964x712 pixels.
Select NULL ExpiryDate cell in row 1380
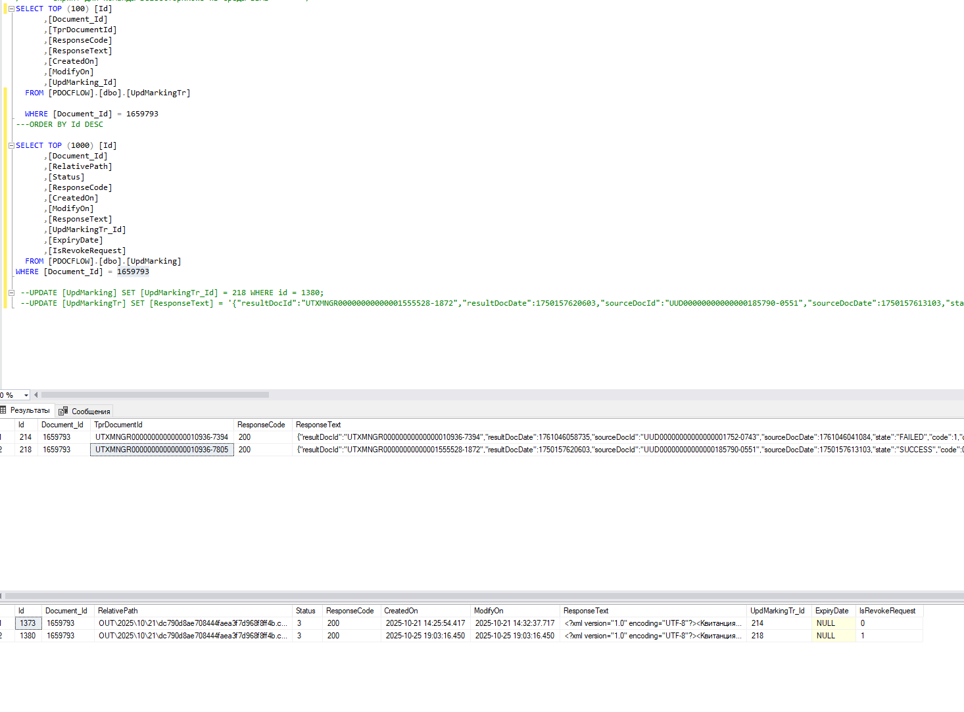click(833, 636)
